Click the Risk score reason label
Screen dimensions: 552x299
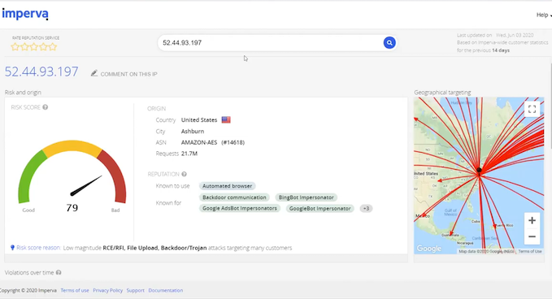click(x=39, y=248)
